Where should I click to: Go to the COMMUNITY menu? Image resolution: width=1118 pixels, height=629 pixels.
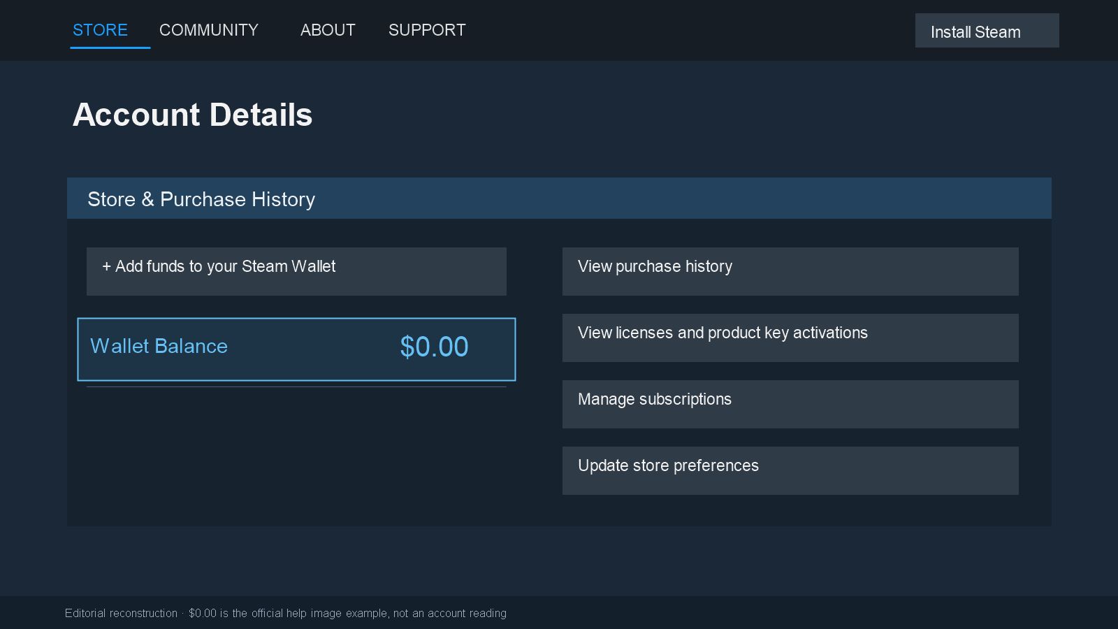click(209, 30)
